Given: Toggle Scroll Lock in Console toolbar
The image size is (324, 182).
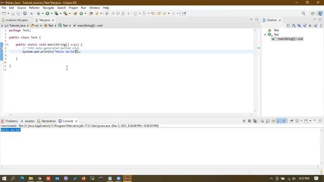Looking at the screenshot, I should (268, 121).
